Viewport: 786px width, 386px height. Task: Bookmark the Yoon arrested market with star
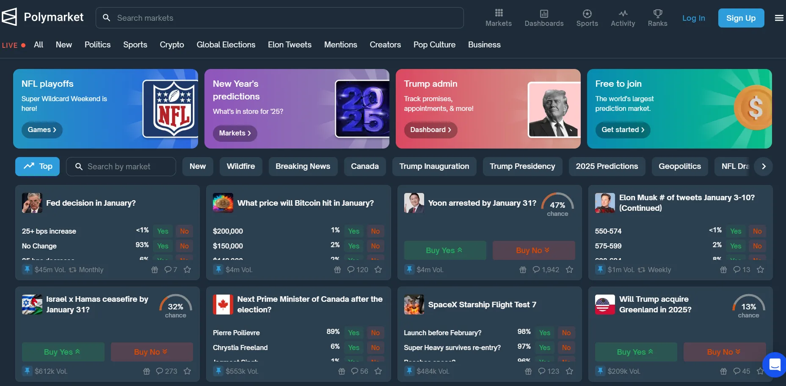pos(569,270)
